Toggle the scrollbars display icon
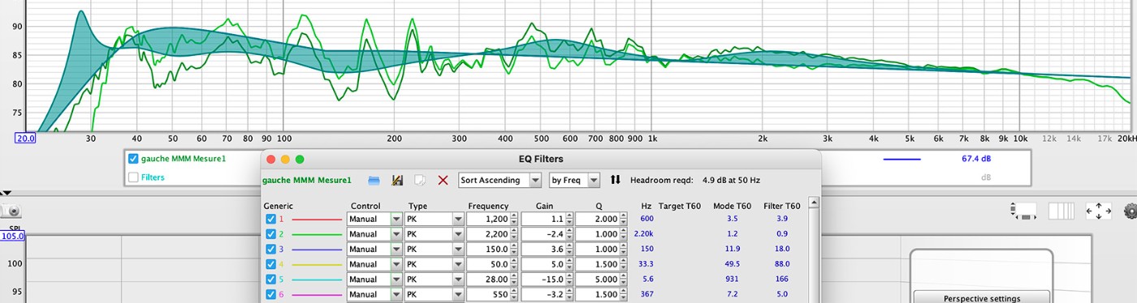1137x303 pixels. (x=1023, y=211)
